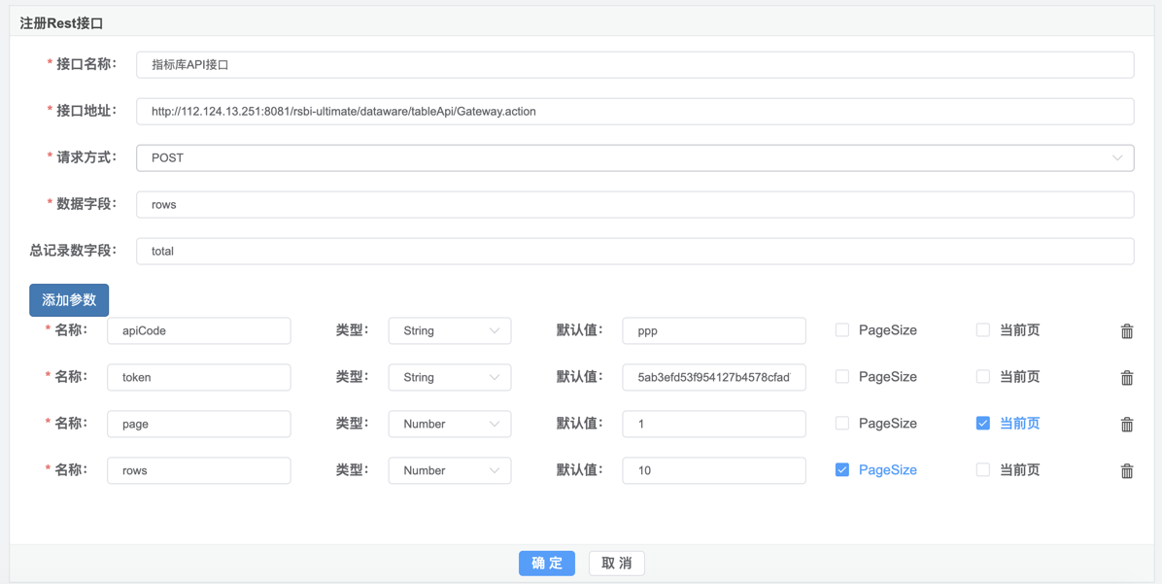Viewport: 1162px width, 584px height.
Task: Click the 添加参数 button
Action: click(69, 300)
